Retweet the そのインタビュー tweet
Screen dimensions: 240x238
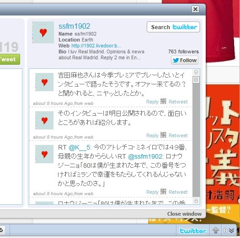tap(178, 135)
